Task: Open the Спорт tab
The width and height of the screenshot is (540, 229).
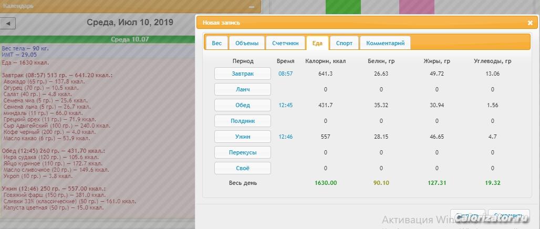Action: (344, 43)
